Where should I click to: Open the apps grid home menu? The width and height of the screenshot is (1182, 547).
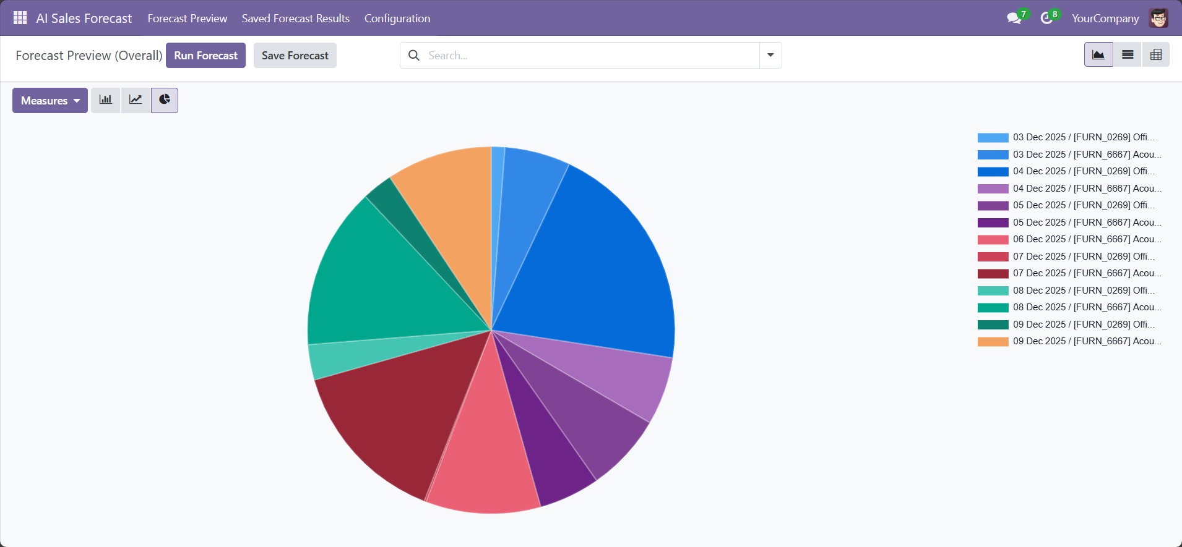[20, 18]
